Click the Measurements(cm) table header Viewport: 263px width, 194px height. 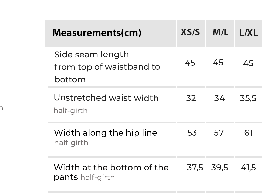tap(97, 33)
